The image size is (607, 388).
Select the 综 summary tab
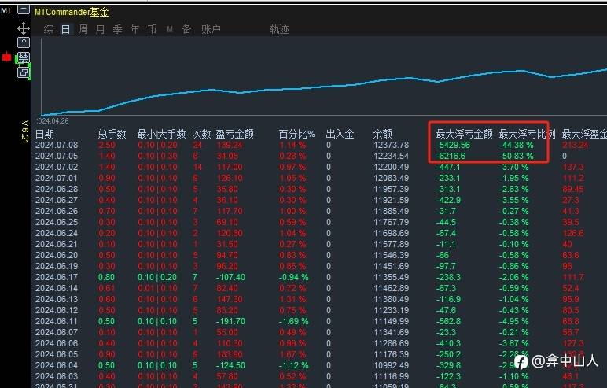click(49, 29)
